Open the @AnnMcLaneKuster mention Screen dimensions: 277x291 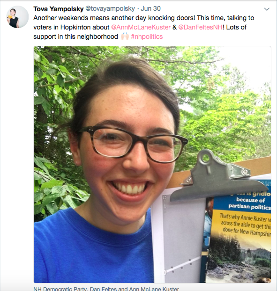click(141, 27)
